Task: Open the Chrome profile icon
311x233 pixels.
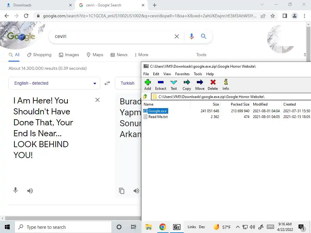Action: point(295,16)
